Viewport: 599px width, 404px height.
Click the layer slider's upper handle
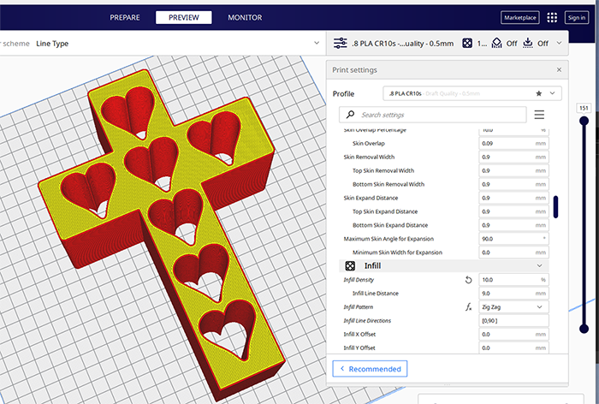(584, 121)
